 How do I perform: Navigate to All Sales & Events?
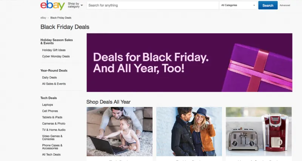pyautogui.click(x=54, y=84)
